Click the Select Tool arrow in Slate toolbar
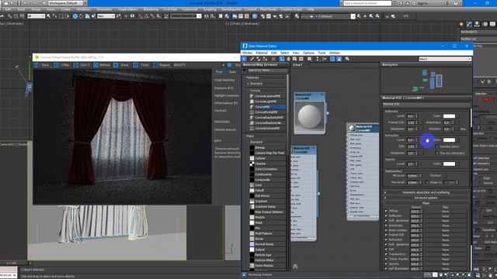497x279 pixels. 244,59
